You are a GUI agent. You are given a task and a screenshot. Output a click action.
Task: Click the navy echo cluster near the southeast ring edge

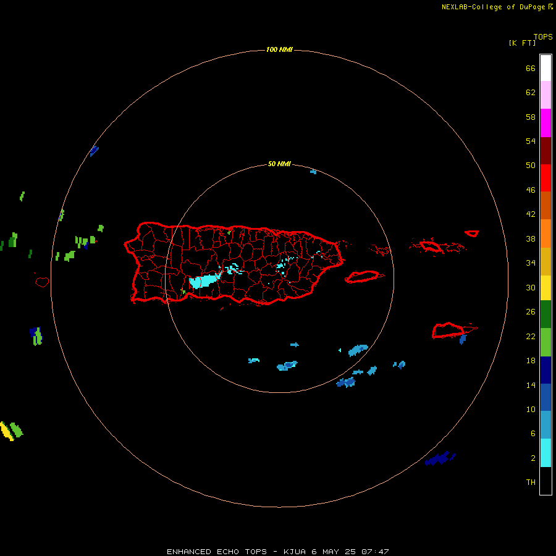pyautogui.click(x=440, y=459)
